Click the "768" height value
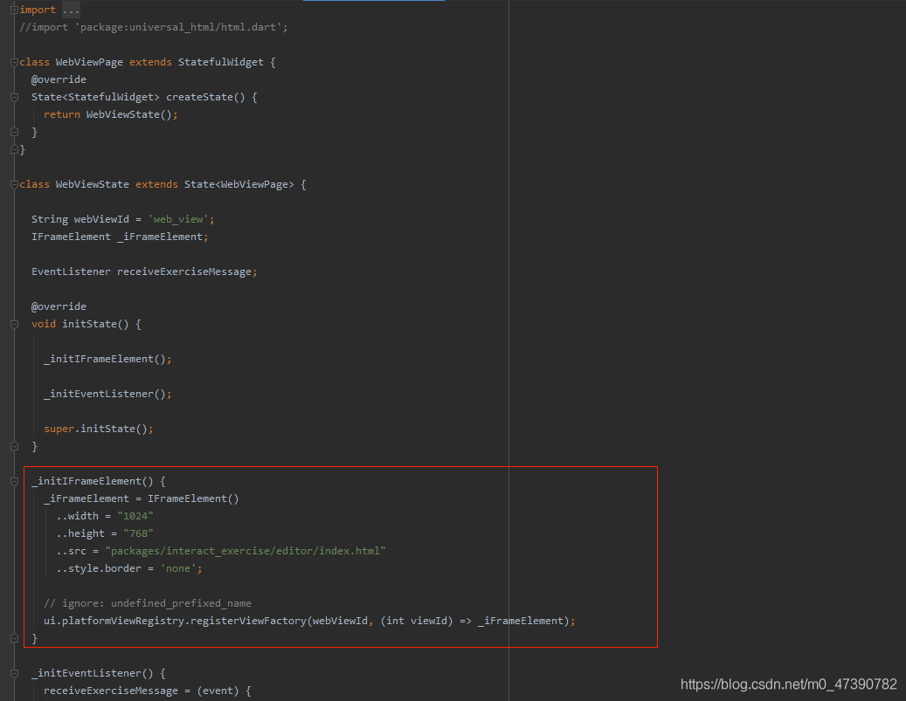 tap(138, 533)
